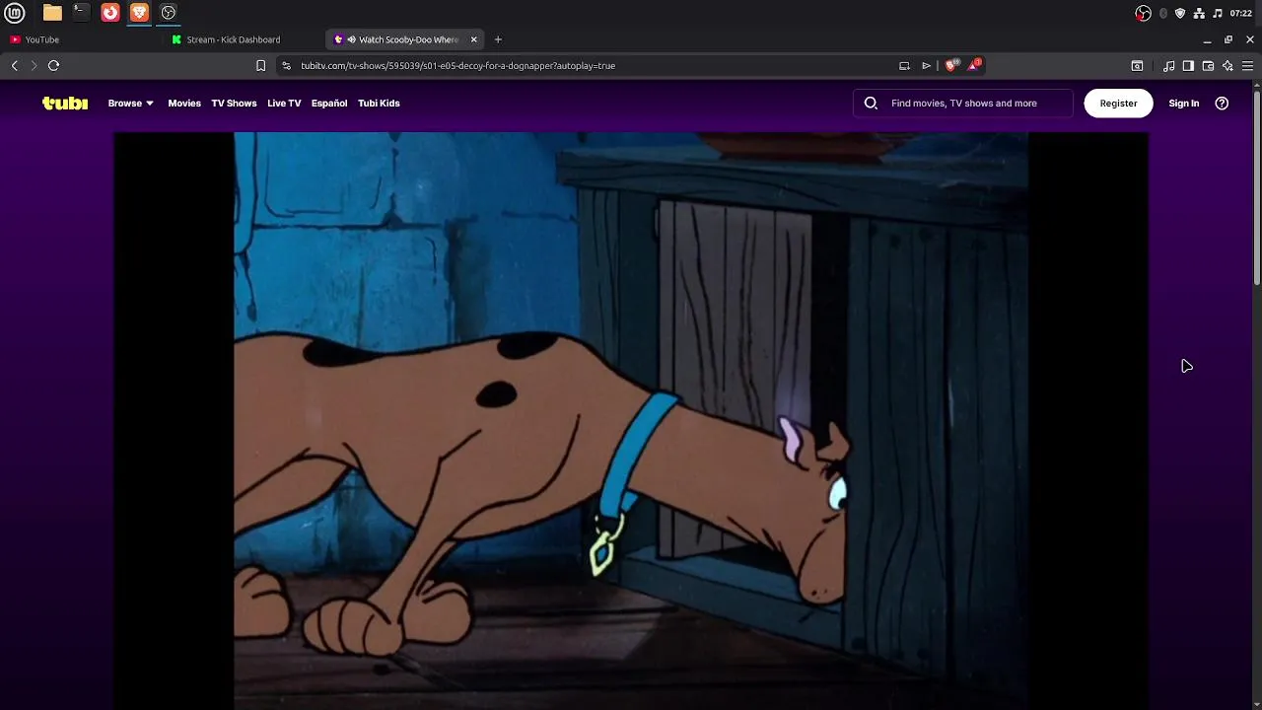Click the send arrow icon in the address bar
Screen dimensions: 1262x710
click(927, 66)
